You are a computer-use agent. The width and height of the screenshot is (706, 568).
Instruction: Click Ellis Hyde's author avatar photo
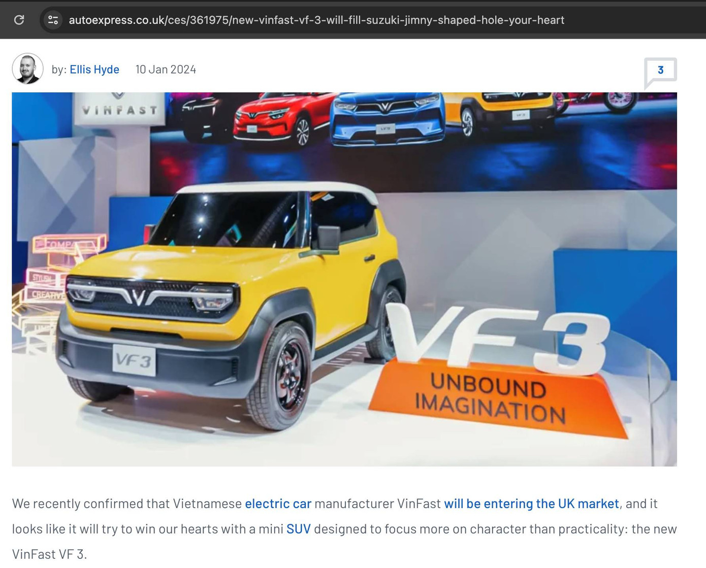pyautogui.click(x=27, y=69)
